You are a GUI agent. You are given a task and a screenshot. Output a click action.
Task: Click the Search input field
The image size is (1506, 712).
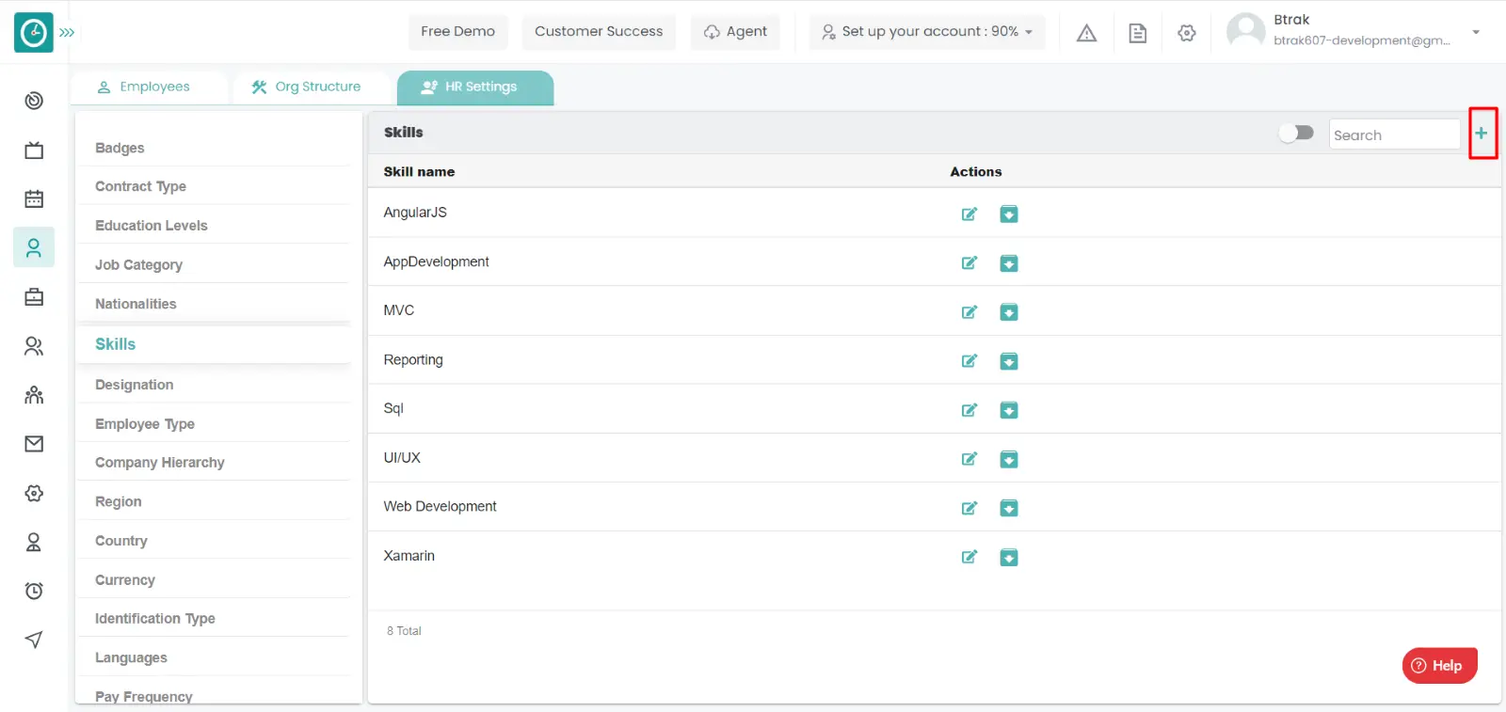(x=1393, y=134)
